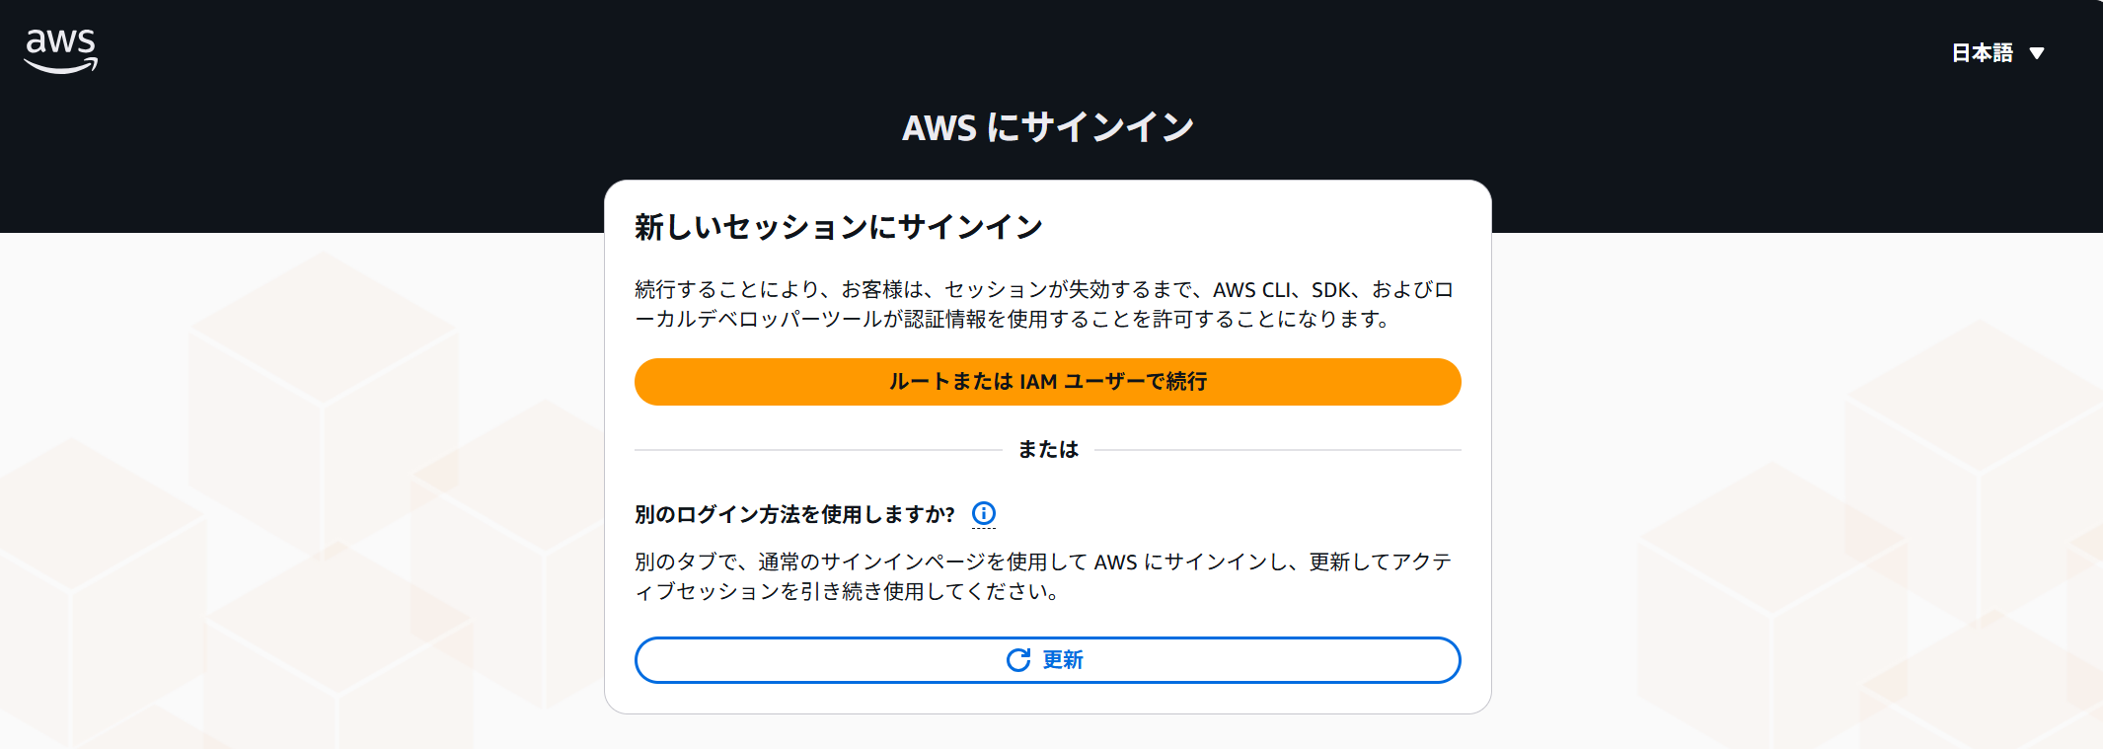The width and height of the screenshot is (2103, 749).
Task: Click the AWS にサインイン page title
Action: (x=1048, y=127)
